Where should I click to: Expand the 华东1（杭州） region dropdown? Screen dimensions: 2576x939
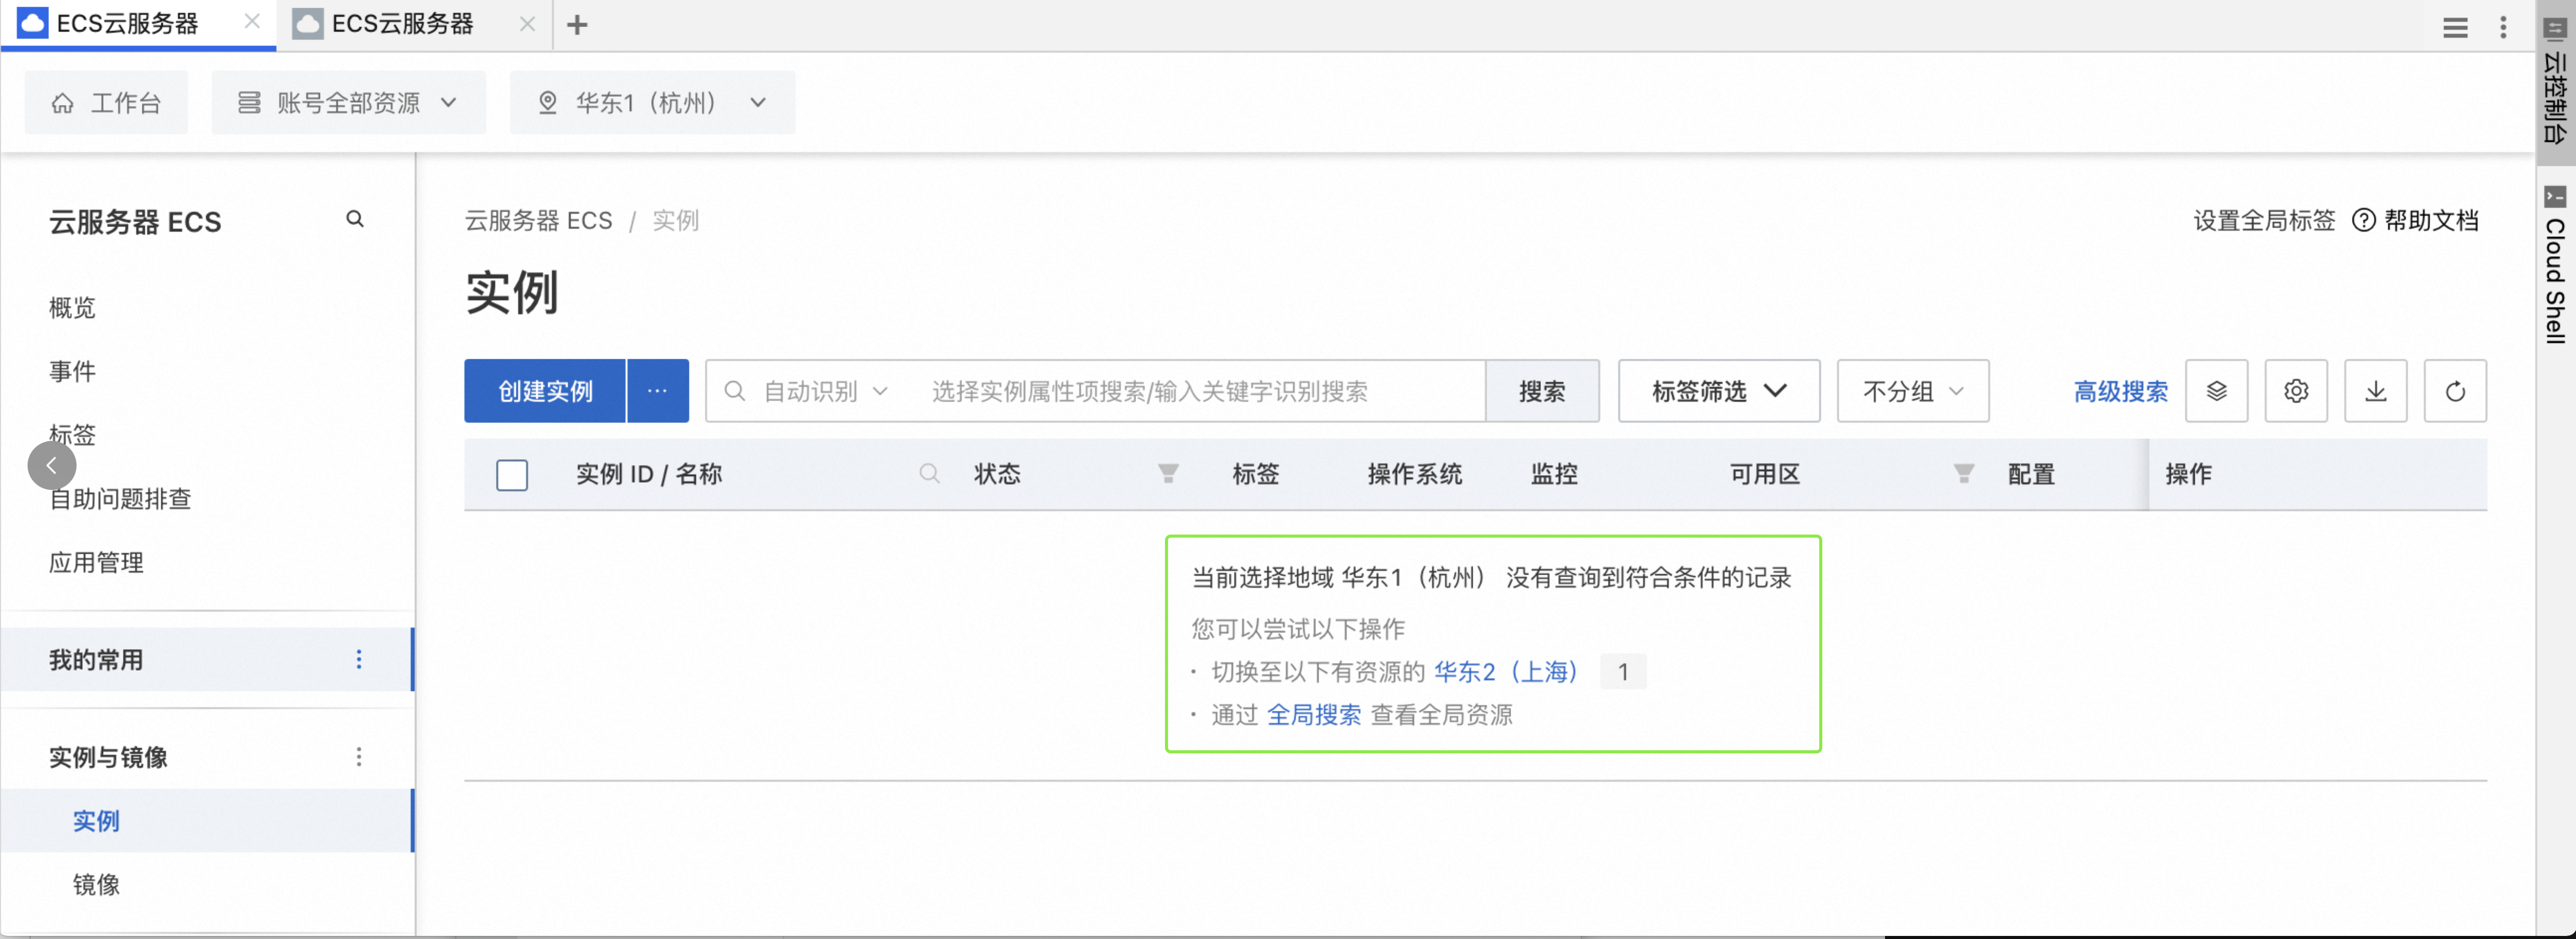tap(653, 103)
